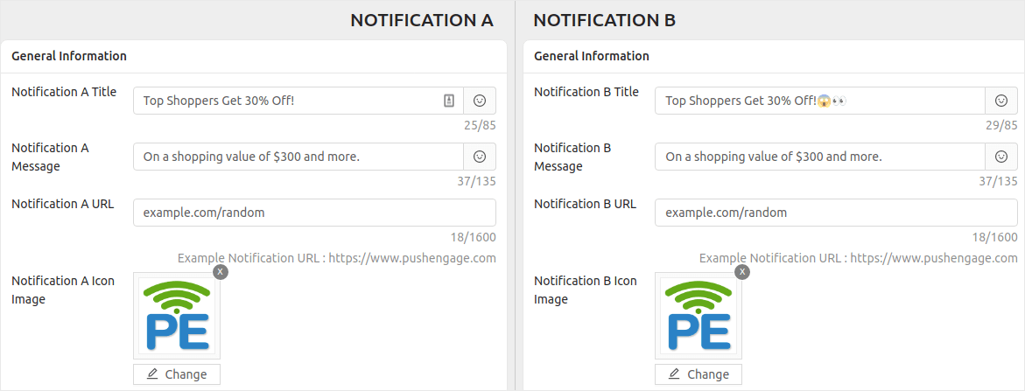This screenshot has height=391, width=1025.
Task: Open emoji picker for Notification A Message
Action: click(x=480, y=157)
